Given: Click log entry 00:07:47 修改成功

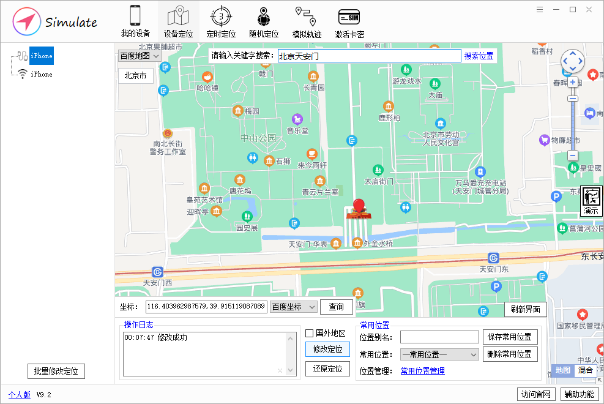Looking at the screenshot, I should [155, 338].
